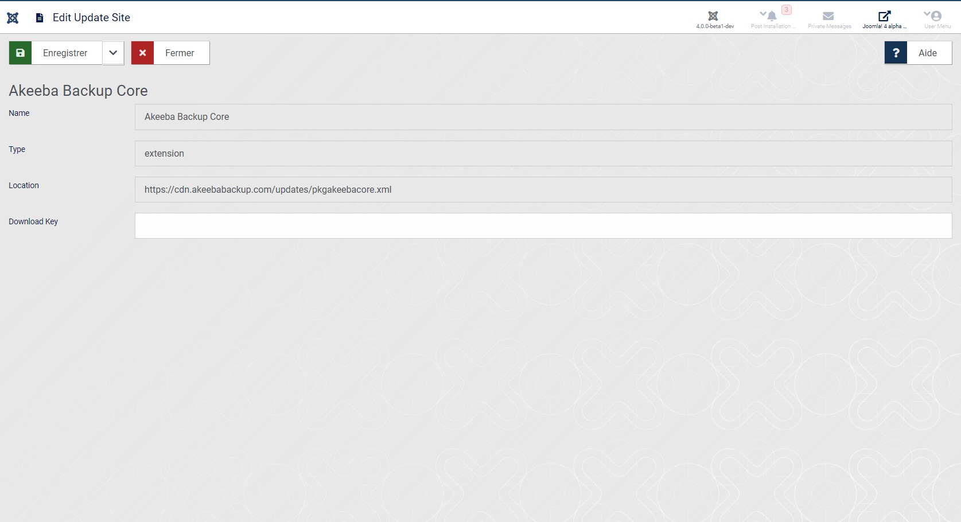Image resolution: width=961 pixels, height=522 pixels.
Task: Expand the User Menu
Action: pos(937,19)
